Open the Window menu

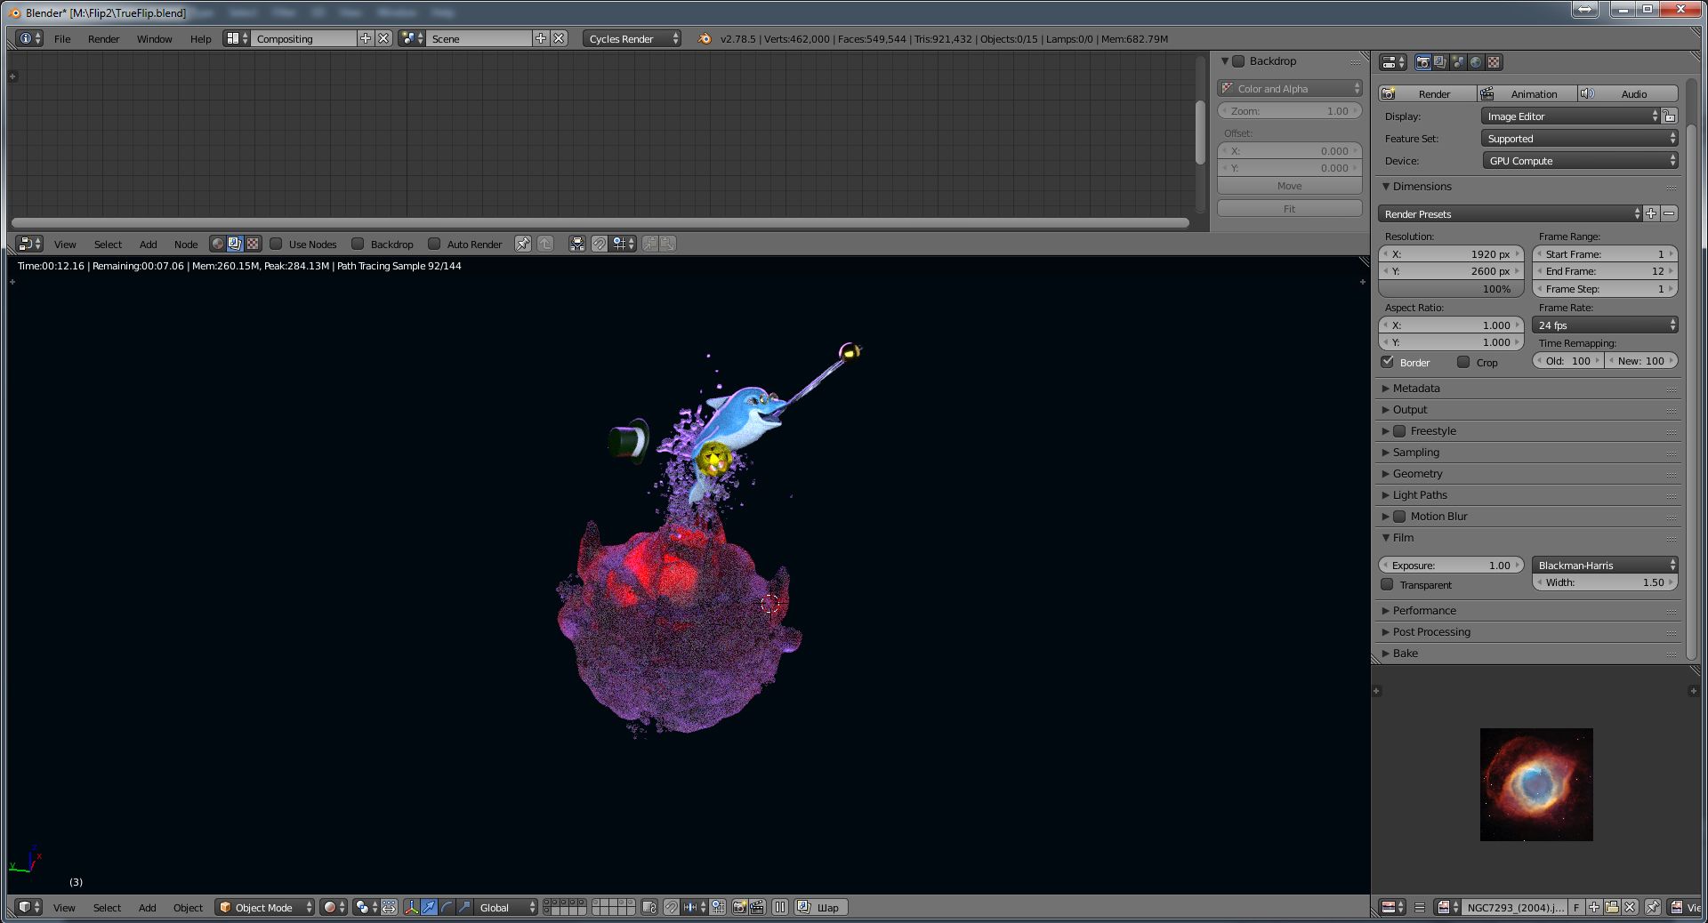pos(154,39)
